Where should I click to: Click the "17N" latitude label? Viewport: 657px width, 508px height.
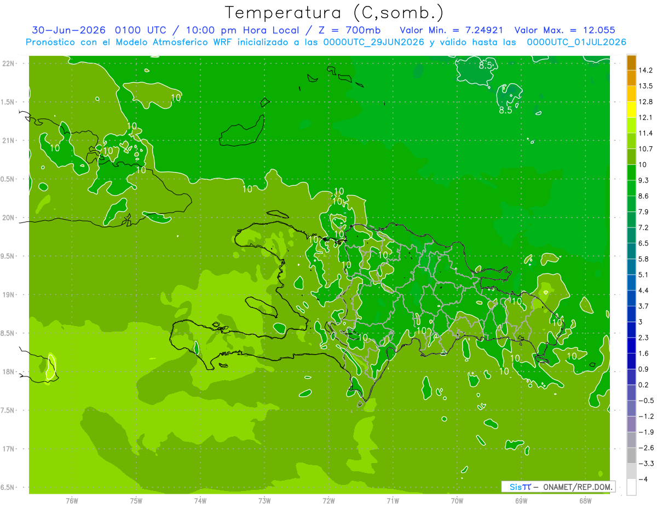coord(9,449)
